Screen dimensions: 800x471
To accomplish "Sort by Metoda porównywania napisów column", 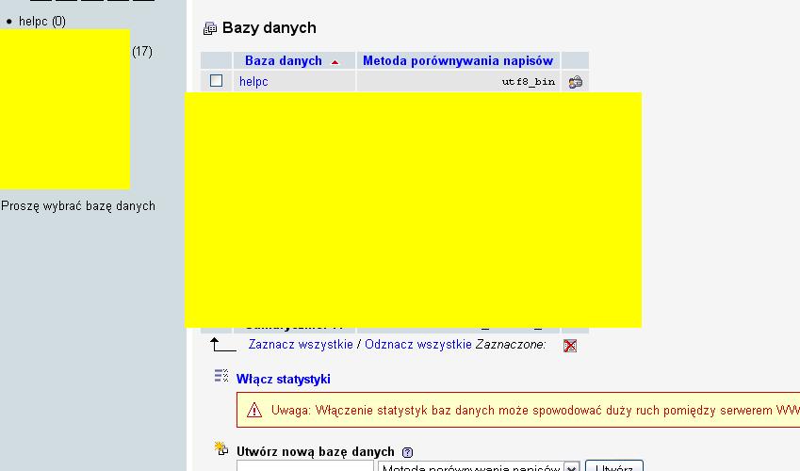I will coord(458,60).
